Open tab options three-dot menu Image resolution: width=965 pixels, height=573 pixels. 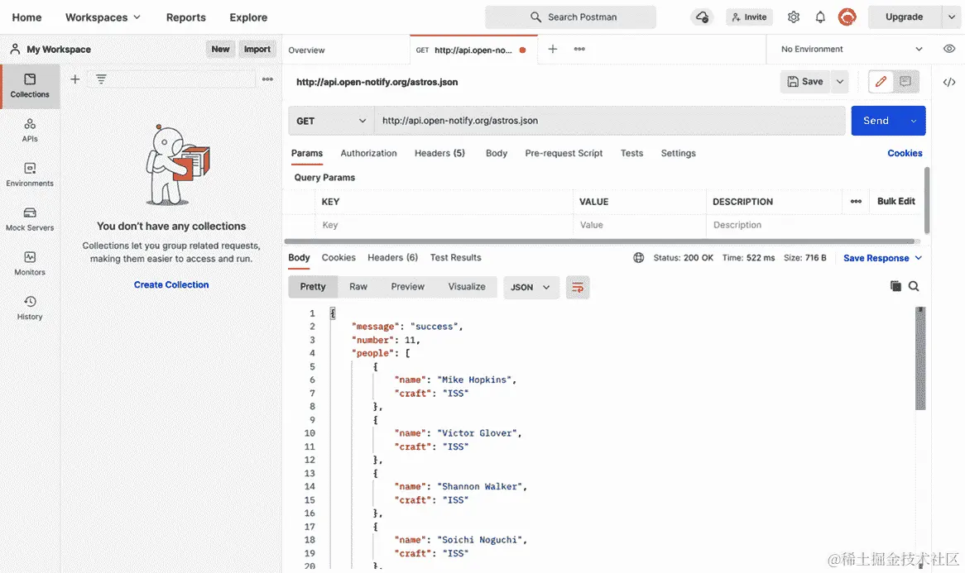[x=579, y=49]
